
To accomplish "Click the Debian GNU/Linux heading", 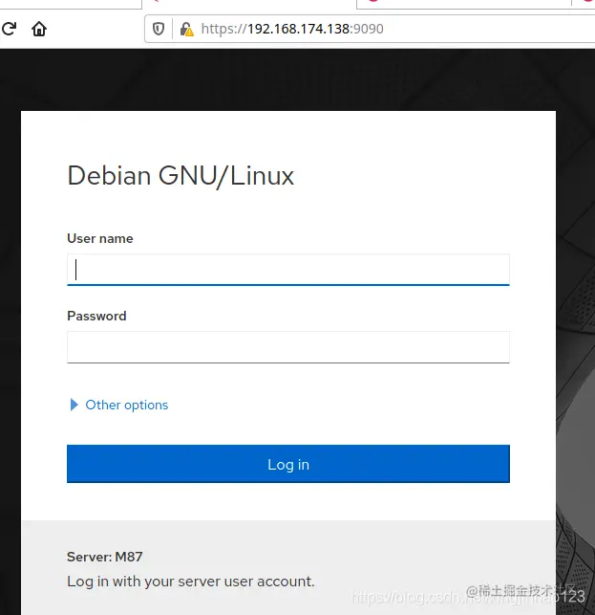I will tap(181, 176).
